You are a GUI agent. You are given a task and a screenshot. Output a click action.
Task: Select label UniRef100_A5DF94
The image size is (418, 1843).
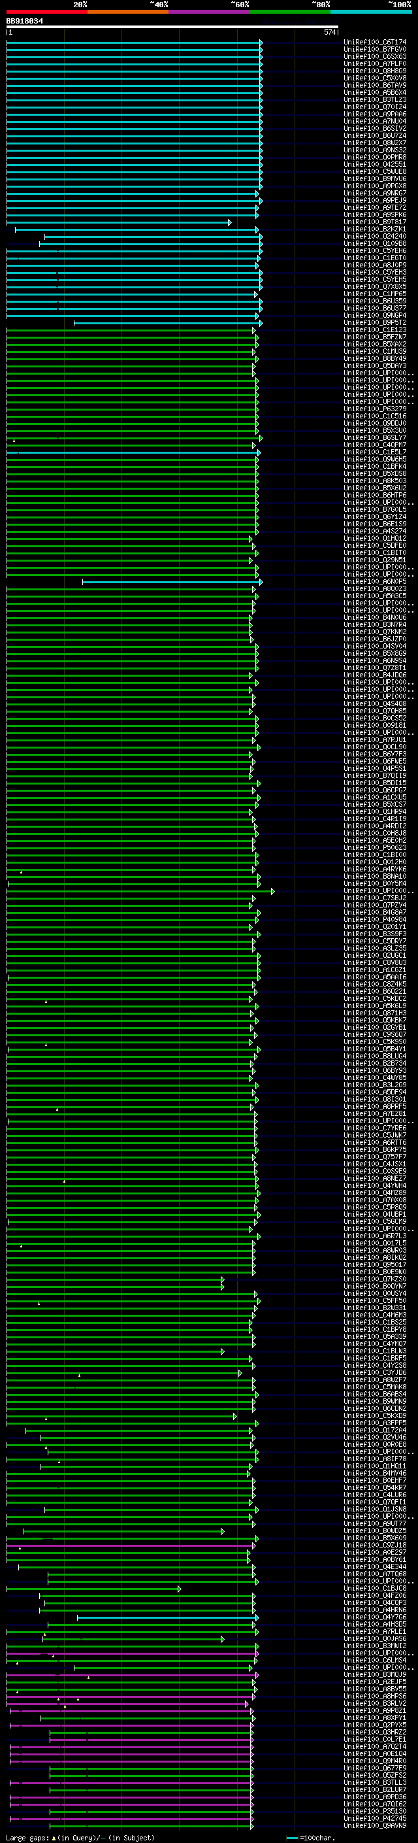[x=375, y=1092]
